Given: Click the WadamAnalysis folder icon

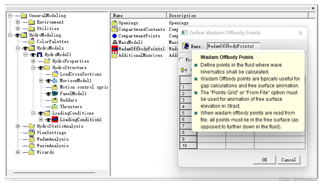Looking at the screenshot, I should [32, 139].
